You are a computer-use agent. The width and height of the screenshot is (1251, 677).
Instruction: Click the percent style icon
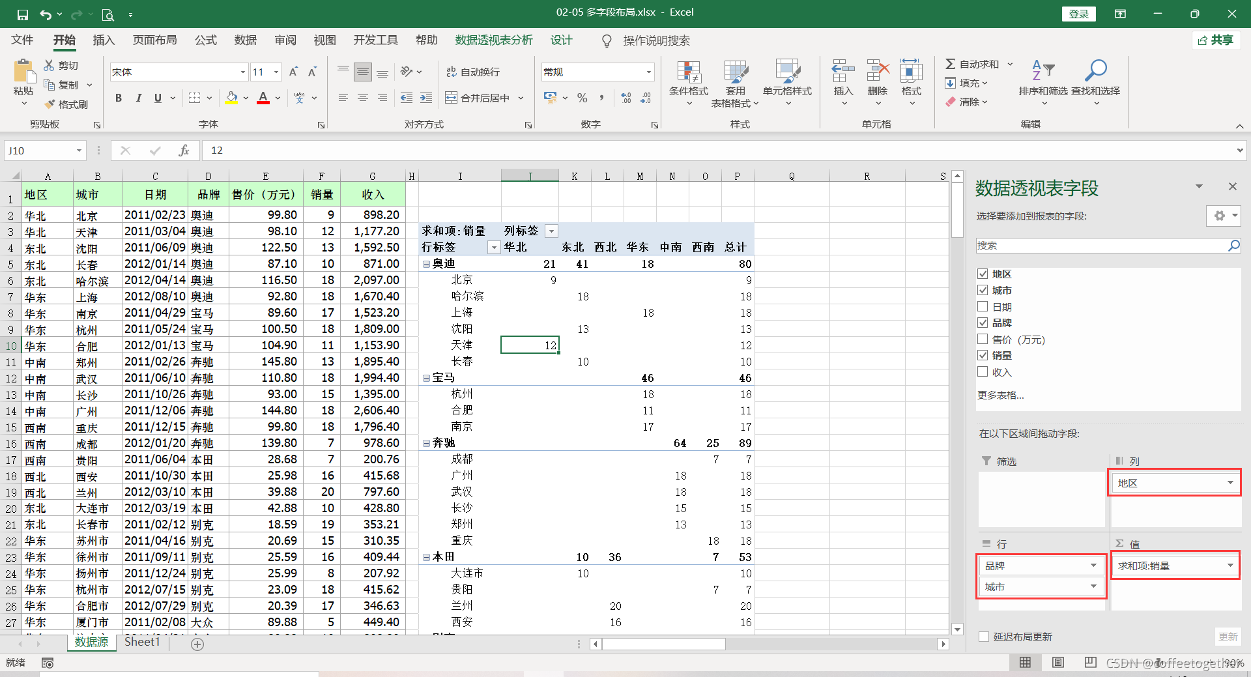(582, 98)
